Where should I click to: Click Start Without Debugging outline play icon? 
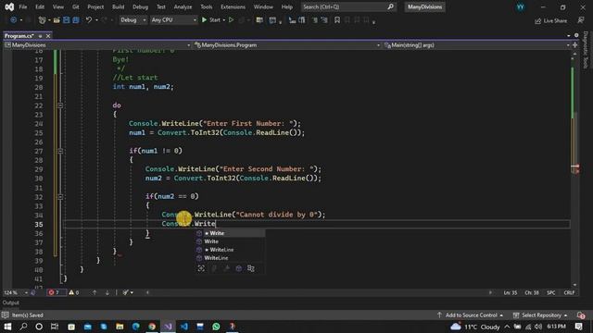click(231, 20)
